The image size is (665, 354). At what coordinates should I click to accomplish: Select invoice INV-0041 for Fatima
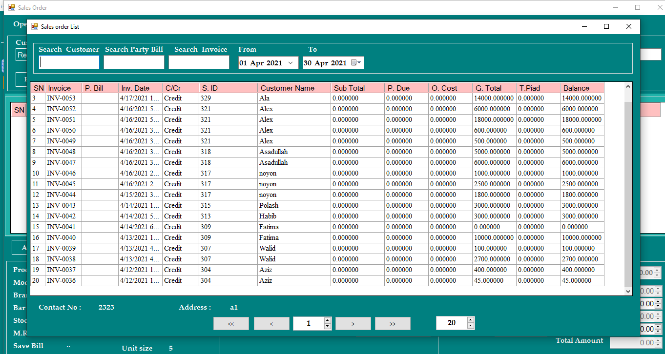tap(61, 227)
